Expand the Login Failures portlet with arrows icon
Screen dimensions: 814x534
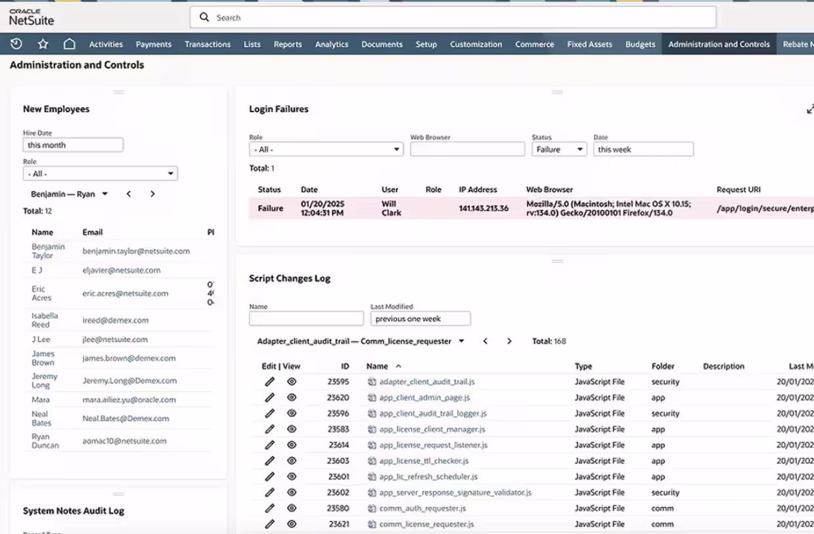click(x=810, y=109)
